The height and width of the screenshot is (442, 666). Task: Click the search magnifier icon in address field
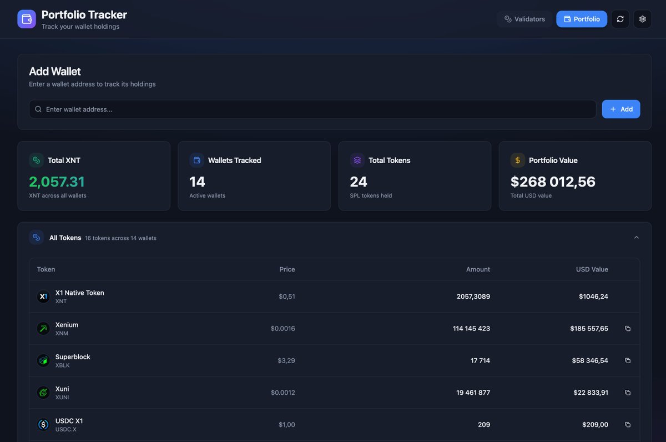click(x=38, y=109)
